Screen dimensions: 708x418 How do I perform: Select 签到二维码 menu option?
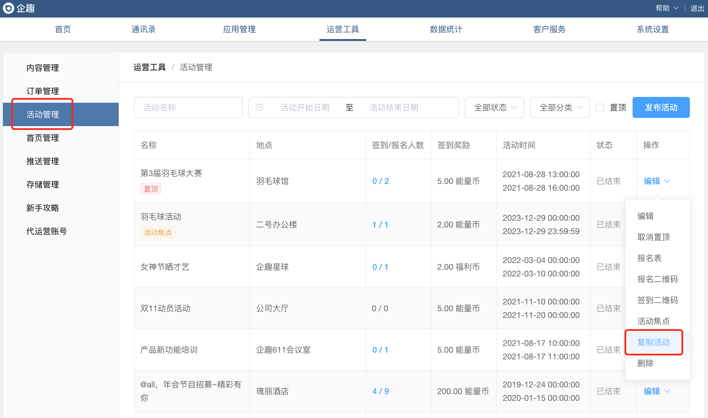[x=657, y=300]
